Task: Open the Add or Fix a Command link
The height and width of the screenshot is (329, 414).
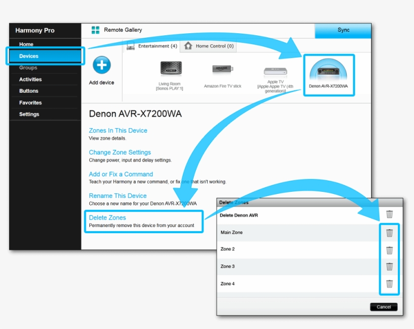Action: coord(121,174)
